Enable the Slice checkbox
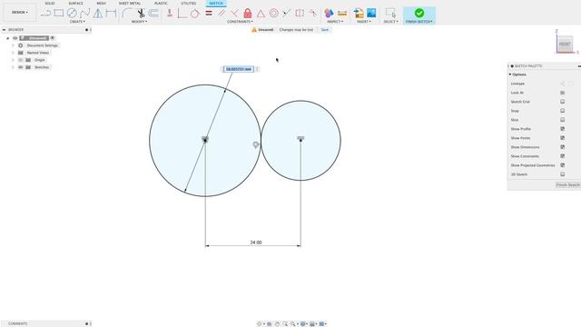Viewport: 581px width, 327px height. (563, 120)
